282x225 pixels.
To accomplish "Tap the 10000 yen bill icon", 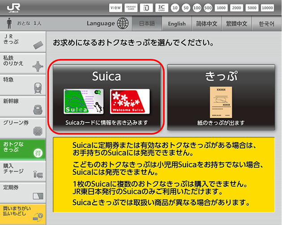I will pos(267,8).
